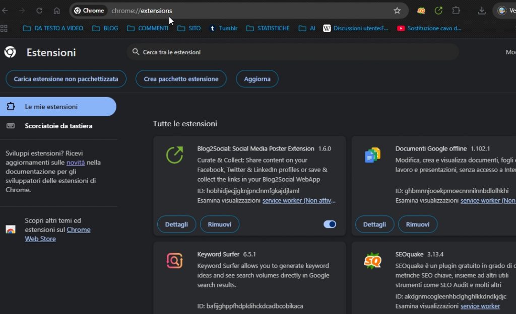Image resolution: width=516 pixels, height=314 pixels.
Task: Inspect Documenti Google offline service worker link
Action: tap(488, 200)
